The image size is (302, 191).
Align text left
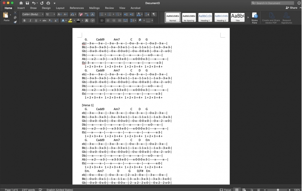102,20
